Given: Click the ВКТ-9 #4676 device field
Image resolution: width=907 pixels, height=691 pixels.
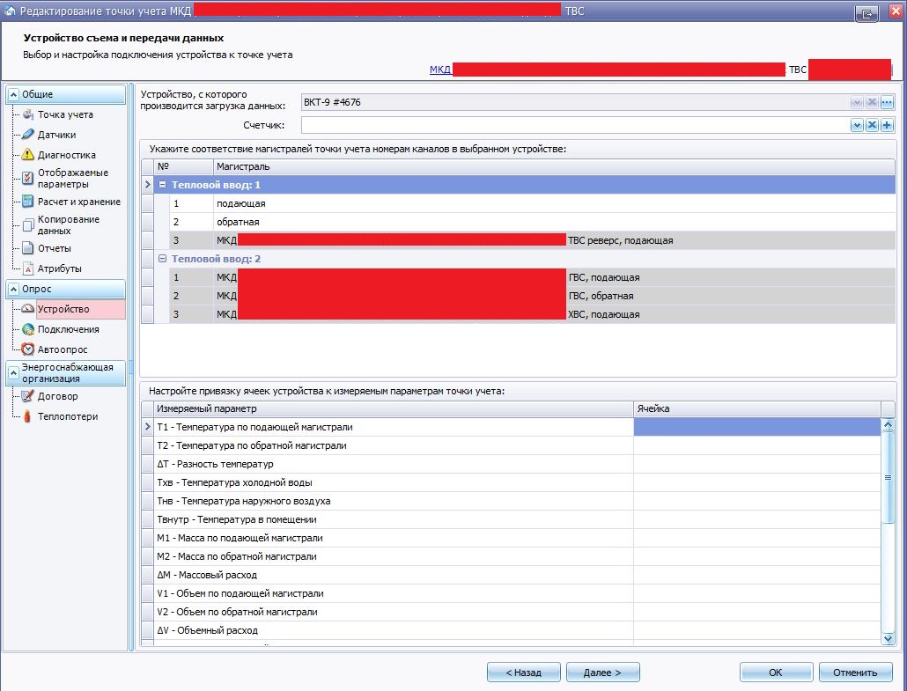Looking at the screenshot, I should [x=575, y=102].
